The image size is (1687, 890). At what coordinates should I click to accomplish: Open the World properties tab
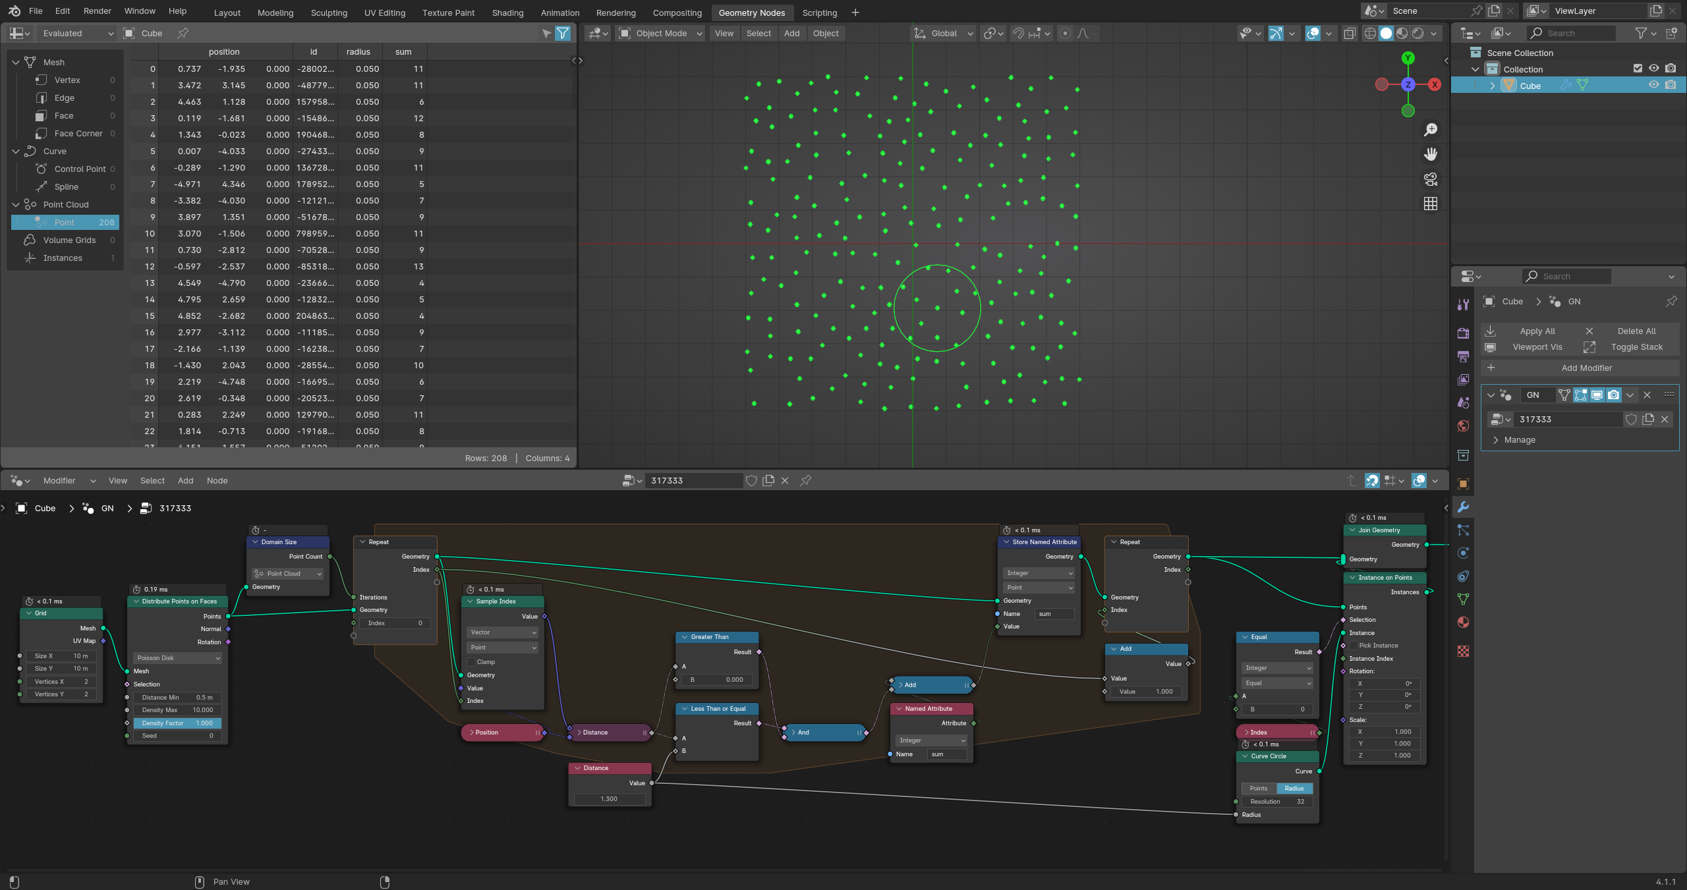[1463, 426]
